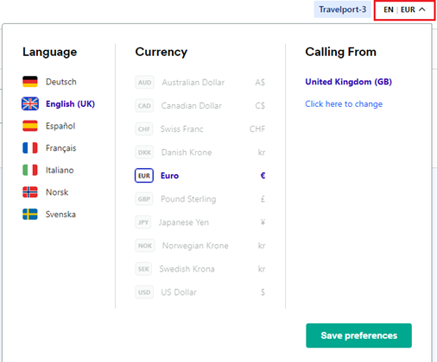
Task: Select Swiss Franc currency option
Action: (200, 129)
